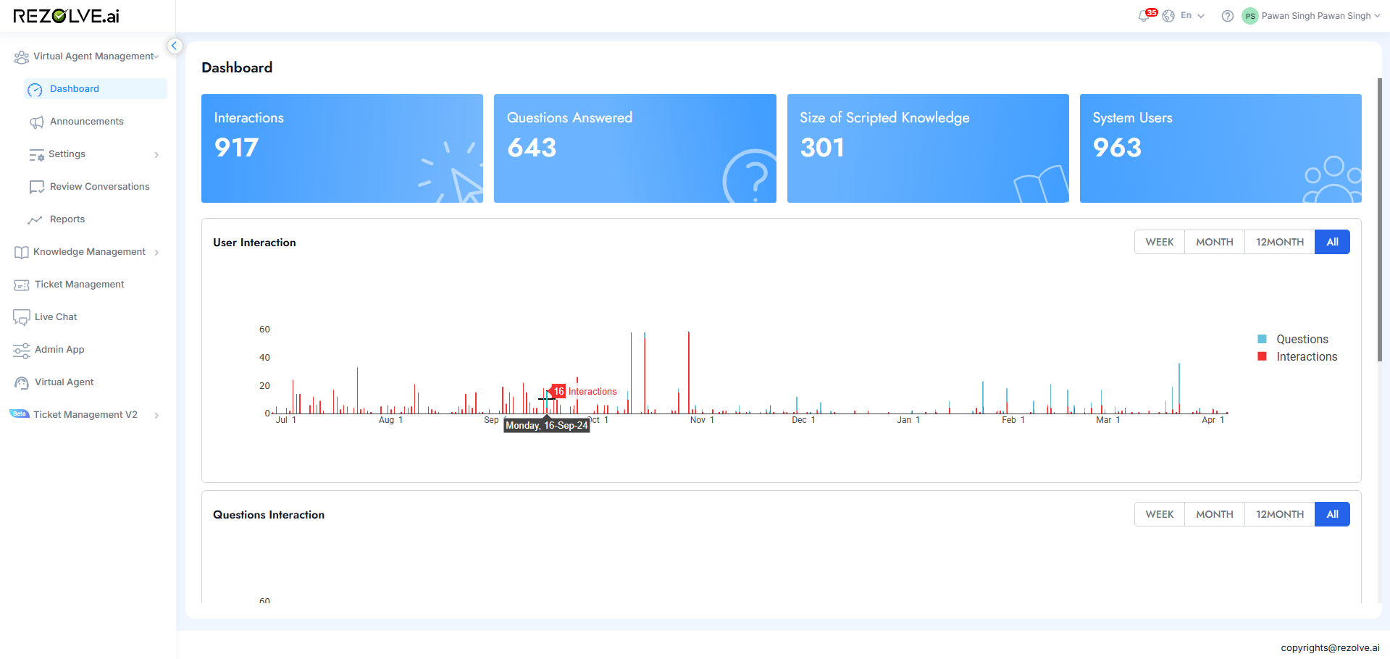Click the Rezolve.ai logo
Viewport: 1390px width, 659px height.
(66, 16)
